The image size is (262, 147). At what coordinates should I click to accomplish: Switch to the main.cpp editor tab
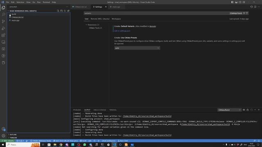point(116,7)
